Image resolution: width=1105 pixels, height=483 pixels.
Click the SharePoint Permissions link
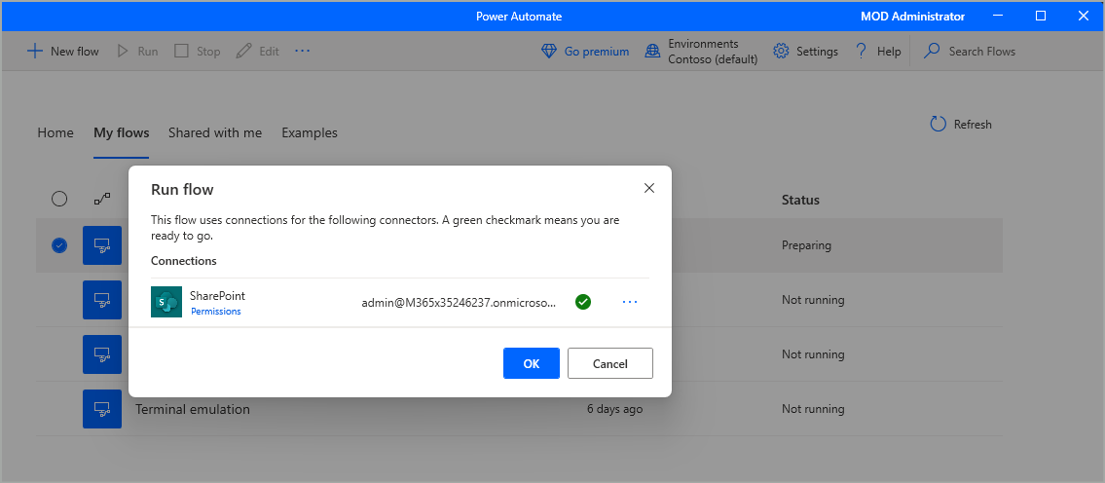[215, 312]
